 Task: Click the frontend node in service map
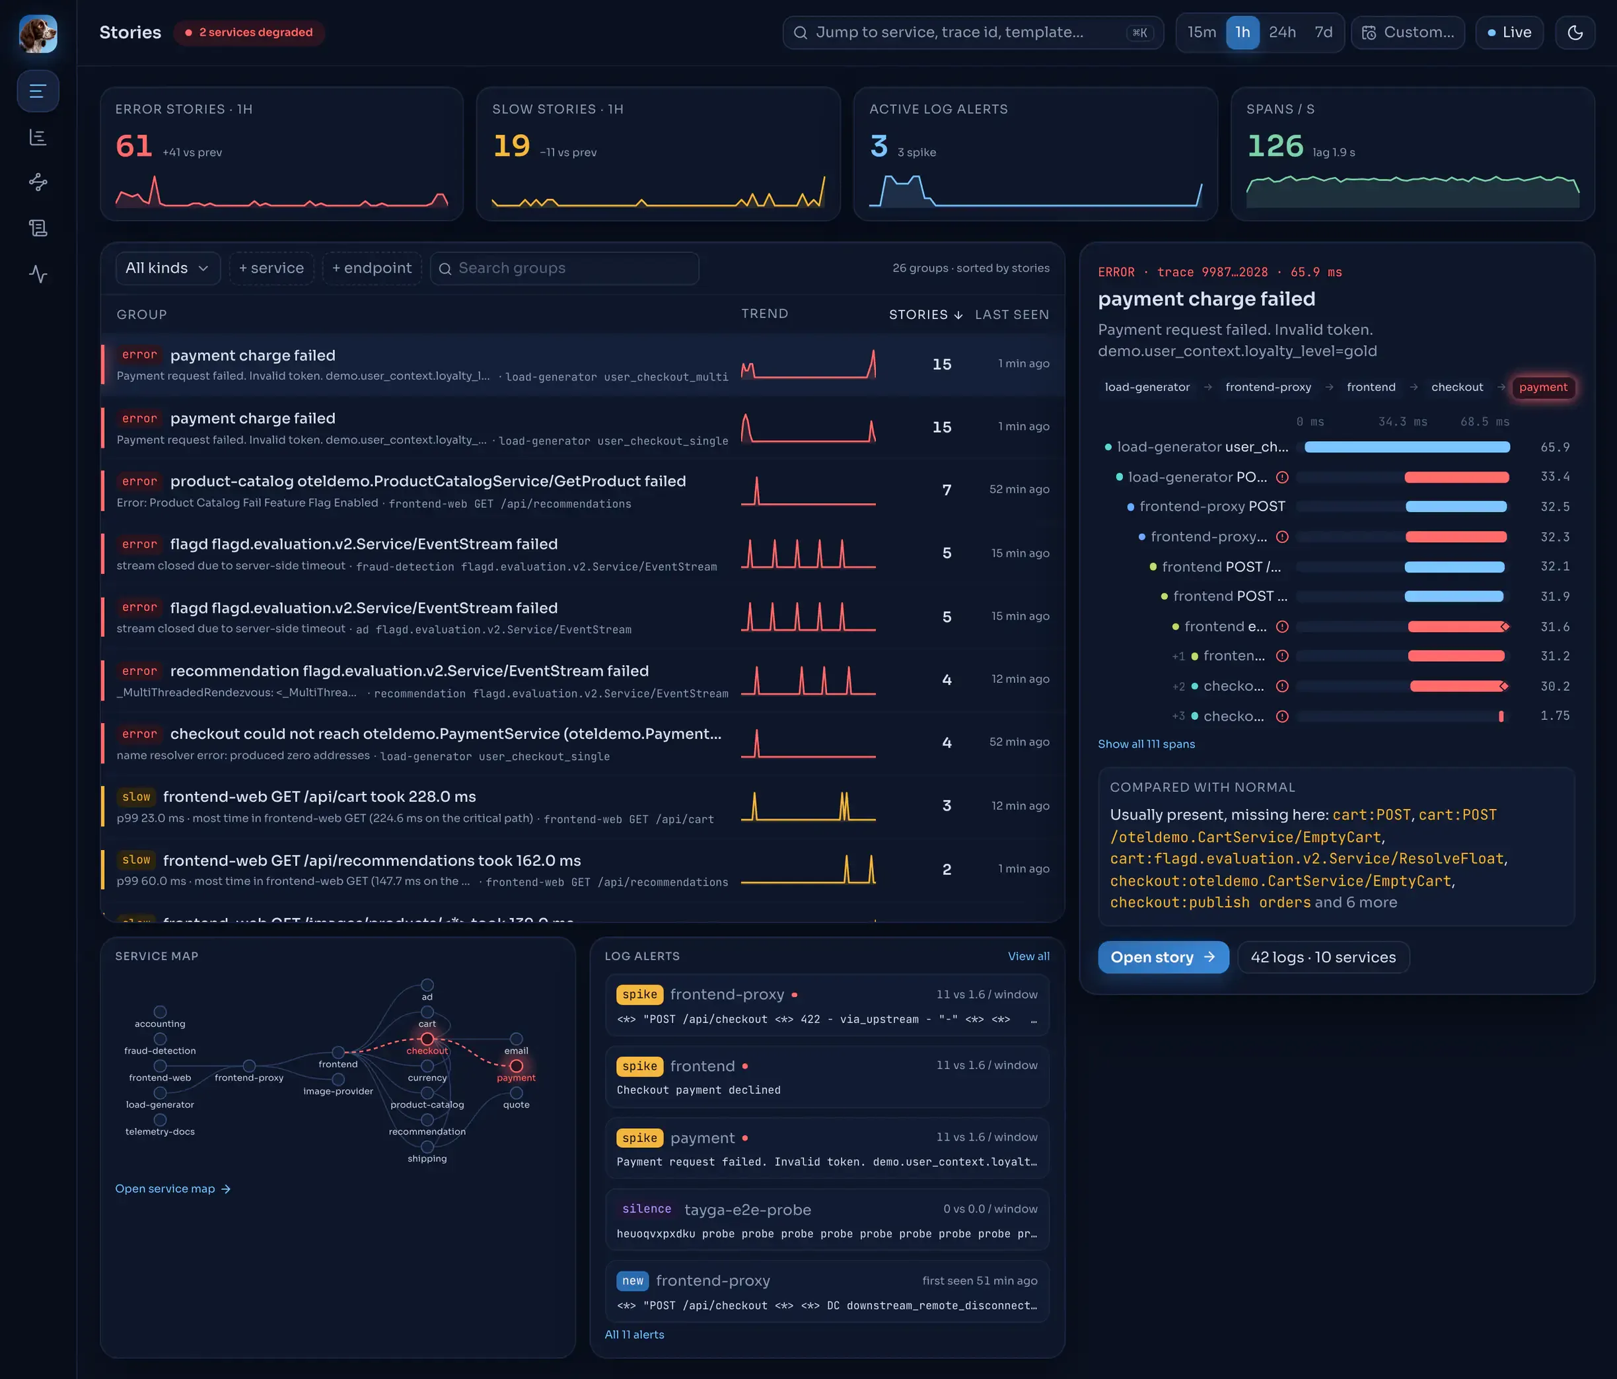point(338,1053)
